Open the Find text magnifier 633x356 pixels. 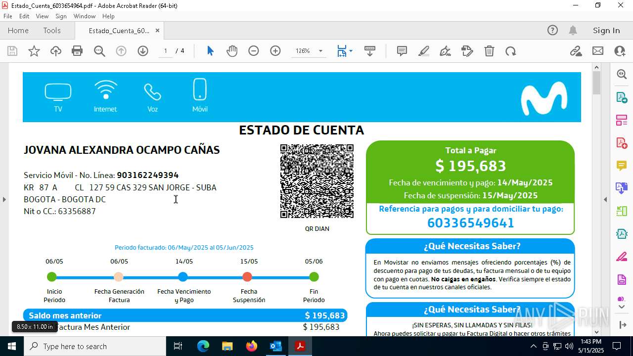point(99,51)
